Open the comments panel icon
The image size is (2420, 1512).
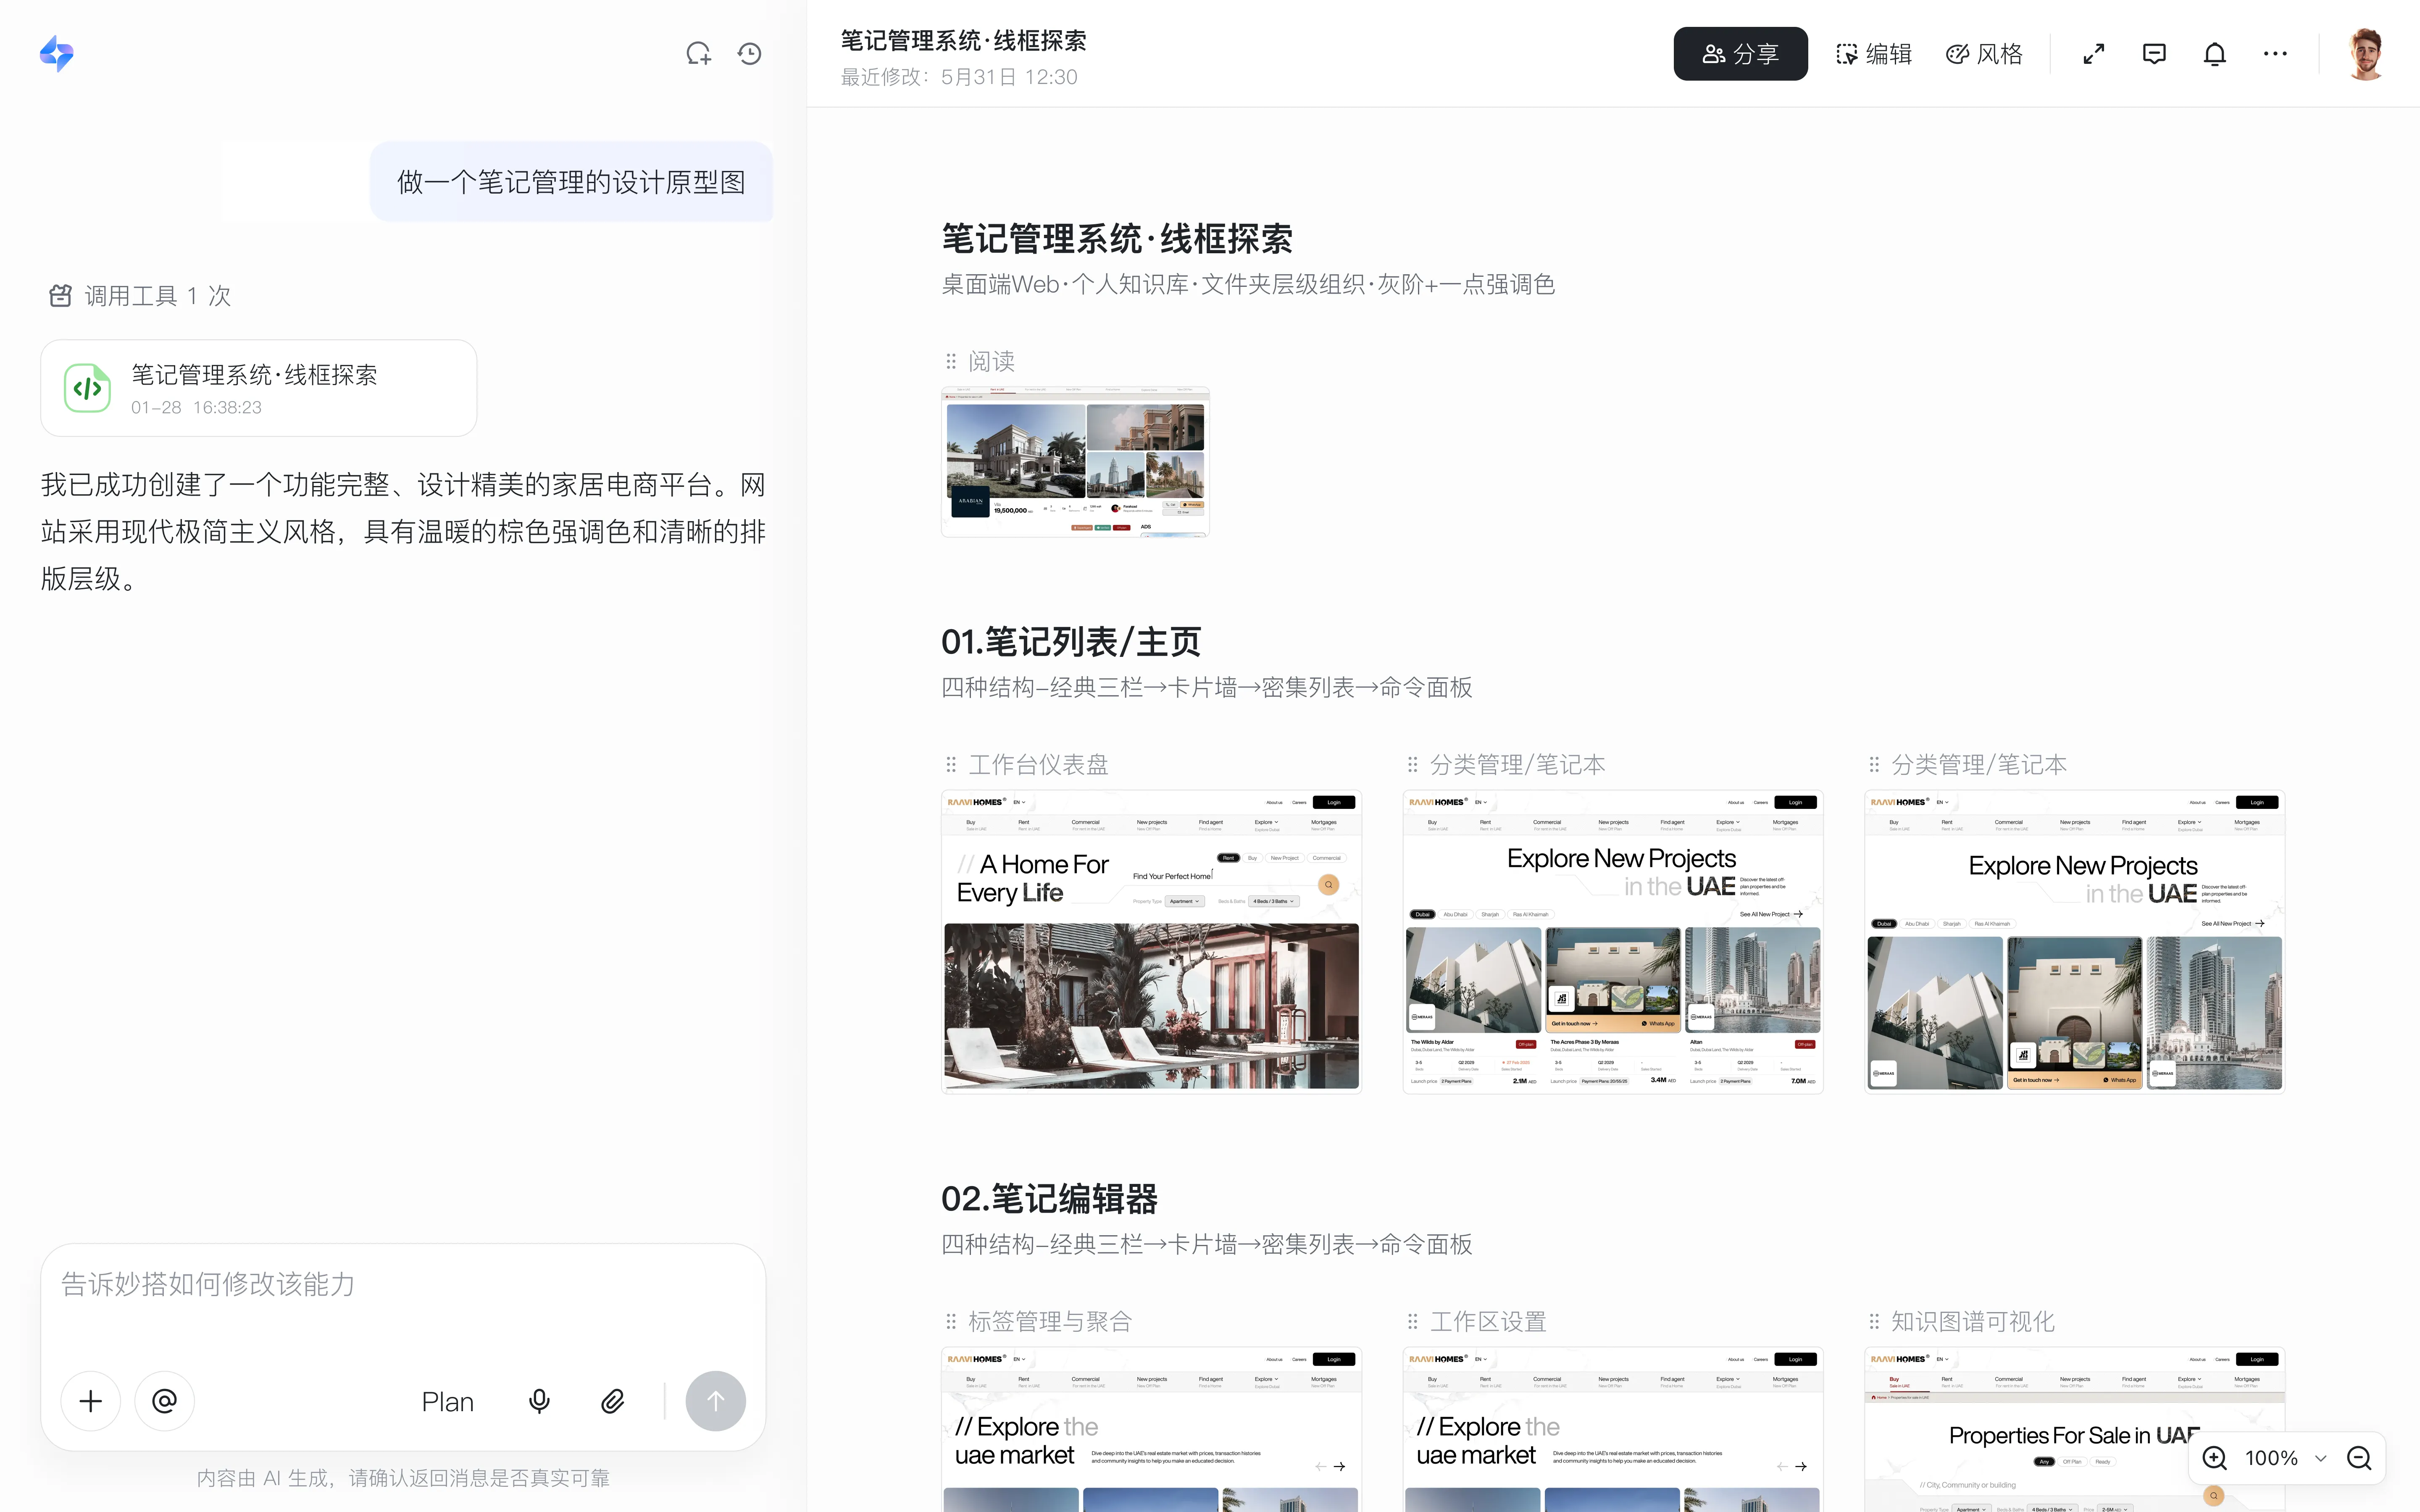2154,54
